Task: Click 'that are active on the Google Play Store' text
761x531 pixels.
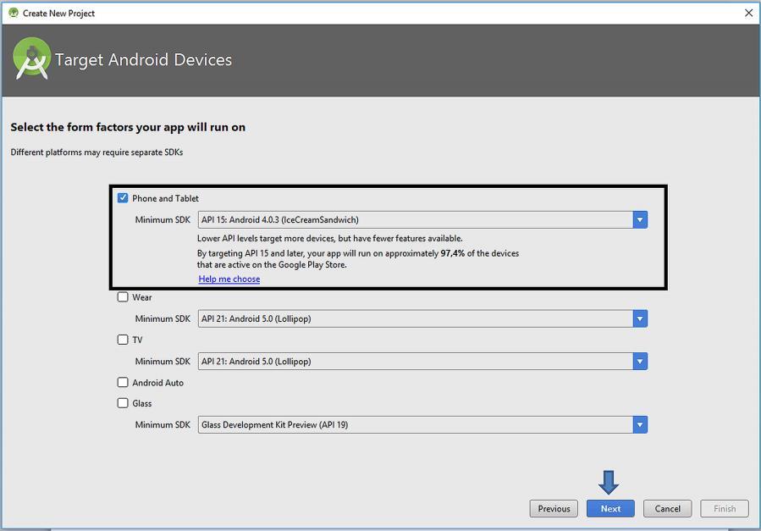Action: 272,265
